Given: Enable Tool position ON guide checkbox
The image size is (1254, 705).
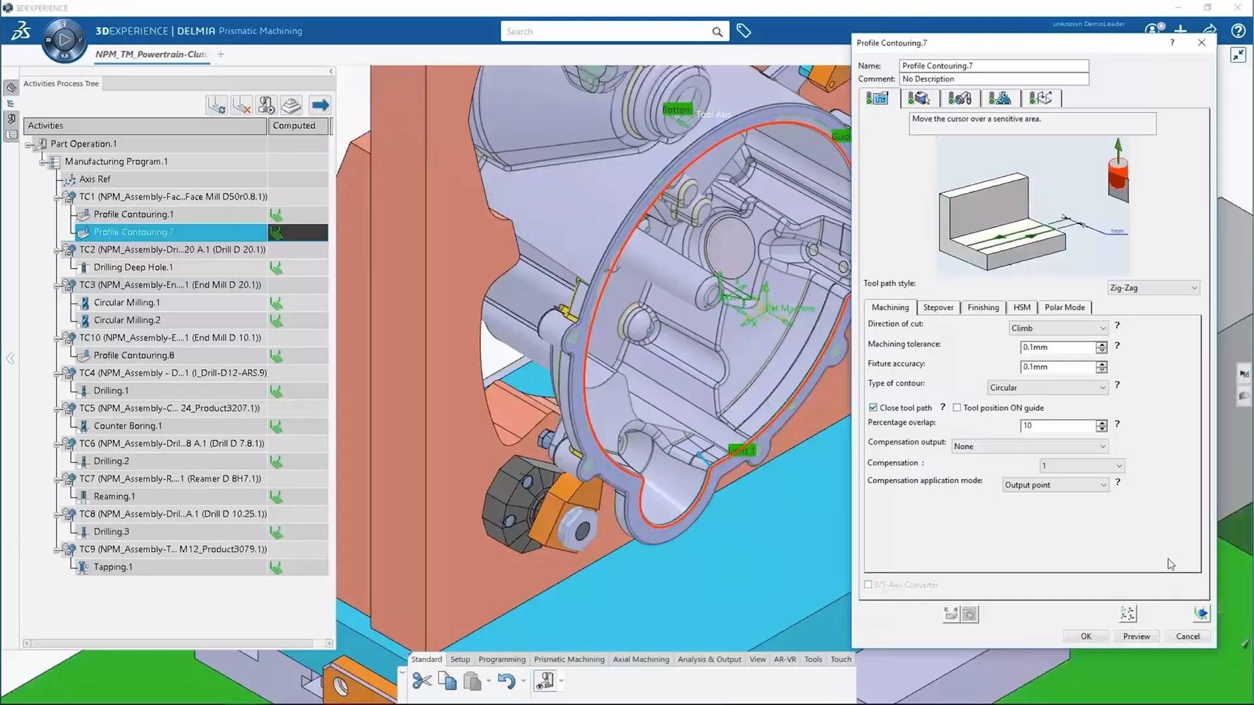Looking at the screenshot, I should coord(957,407).
